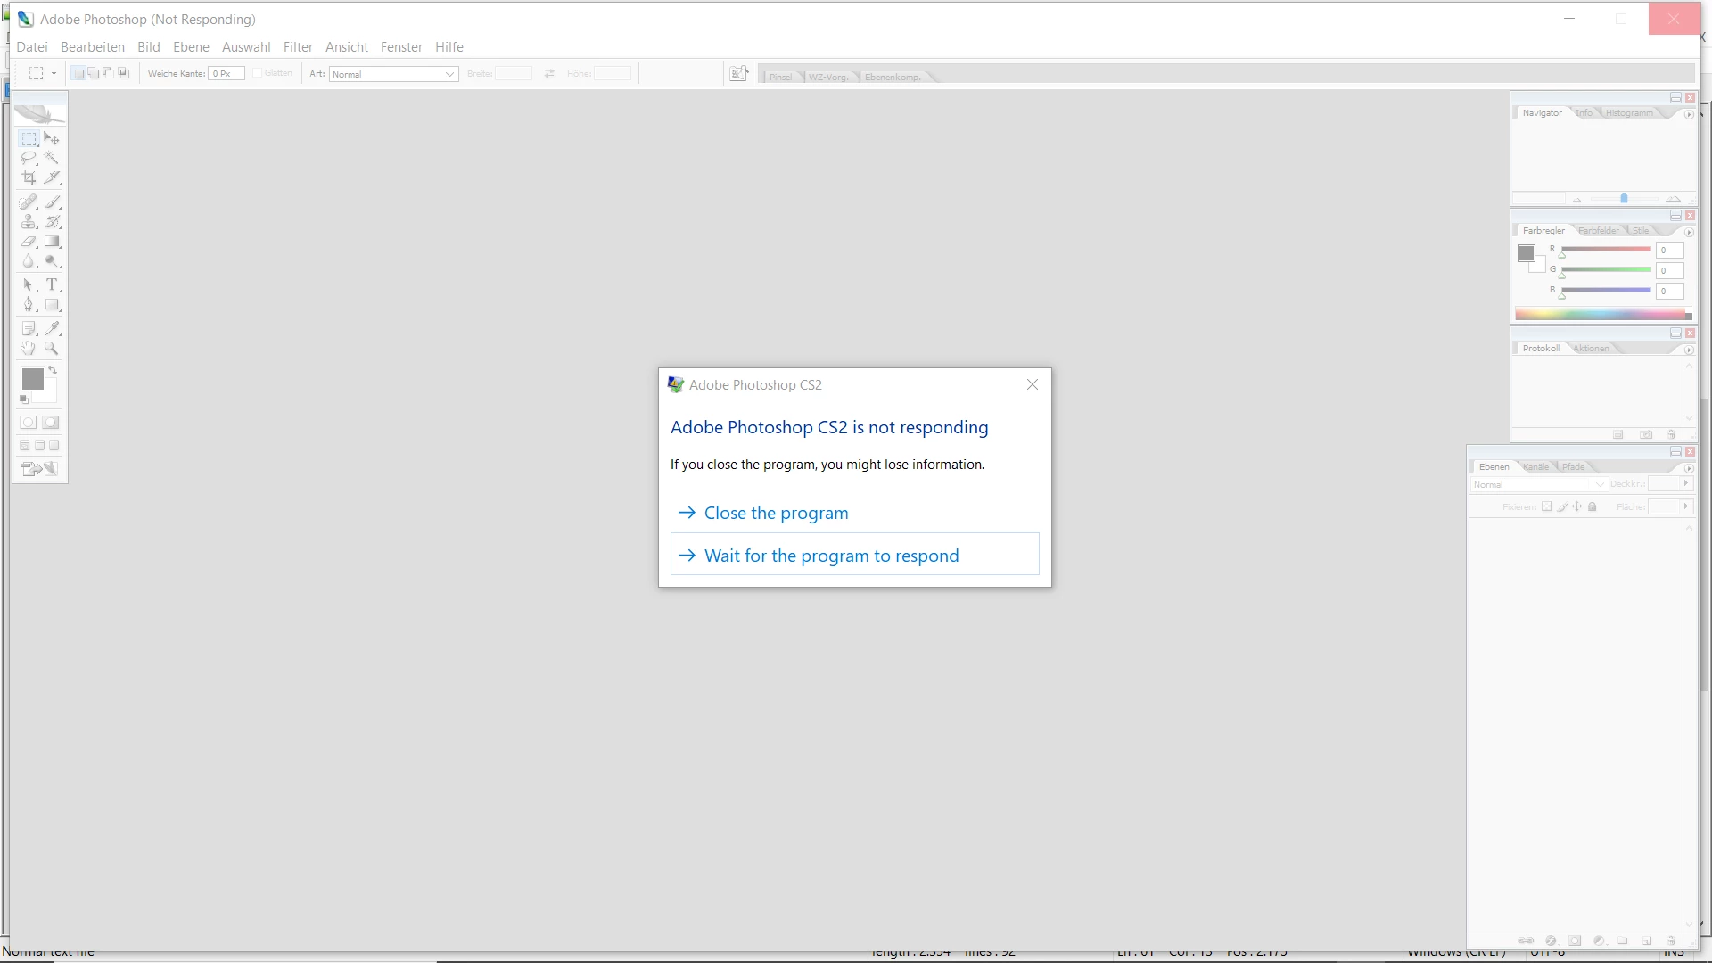Viewport: 1712px width, 963px height.
Task: Select the Eraser tool
Action: [x=29, y=242]
